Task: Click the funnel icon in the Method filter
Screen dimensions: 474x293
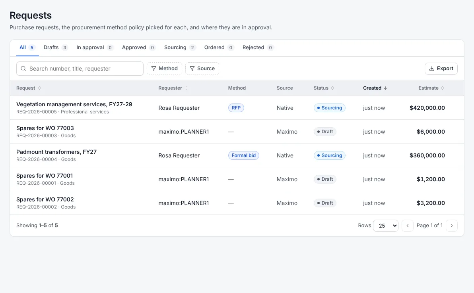Action: (153, 69)
